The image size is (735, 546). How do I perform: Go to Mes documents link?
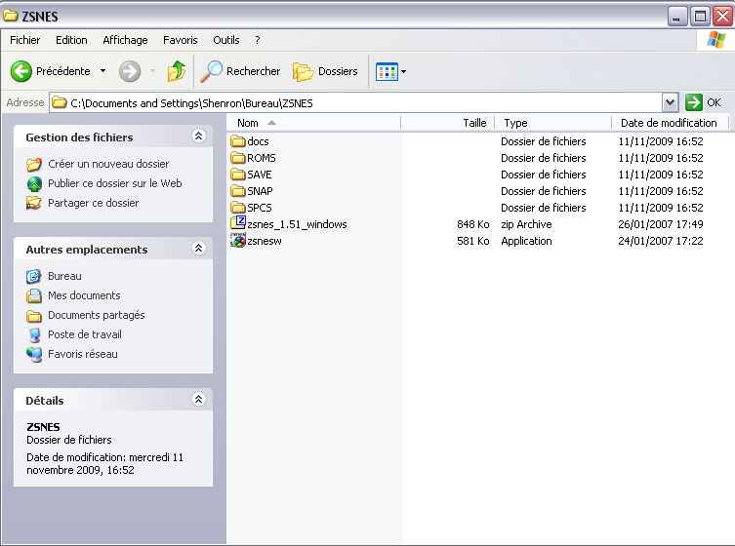tap(84, 295)
